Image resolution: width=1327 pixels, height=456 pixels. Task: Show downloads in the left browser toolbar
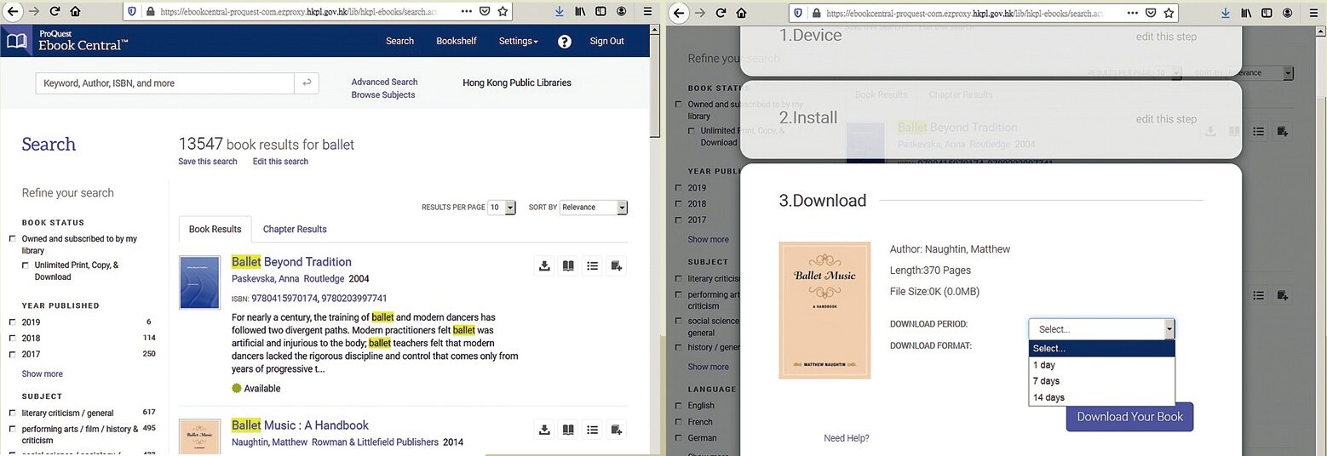[559, 12]
